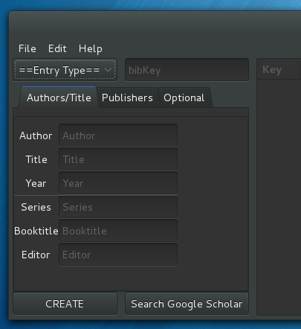Switch to the Publishers tab
Image resolution: width=301 pixels, height=329 pixels.
(127, 98)
